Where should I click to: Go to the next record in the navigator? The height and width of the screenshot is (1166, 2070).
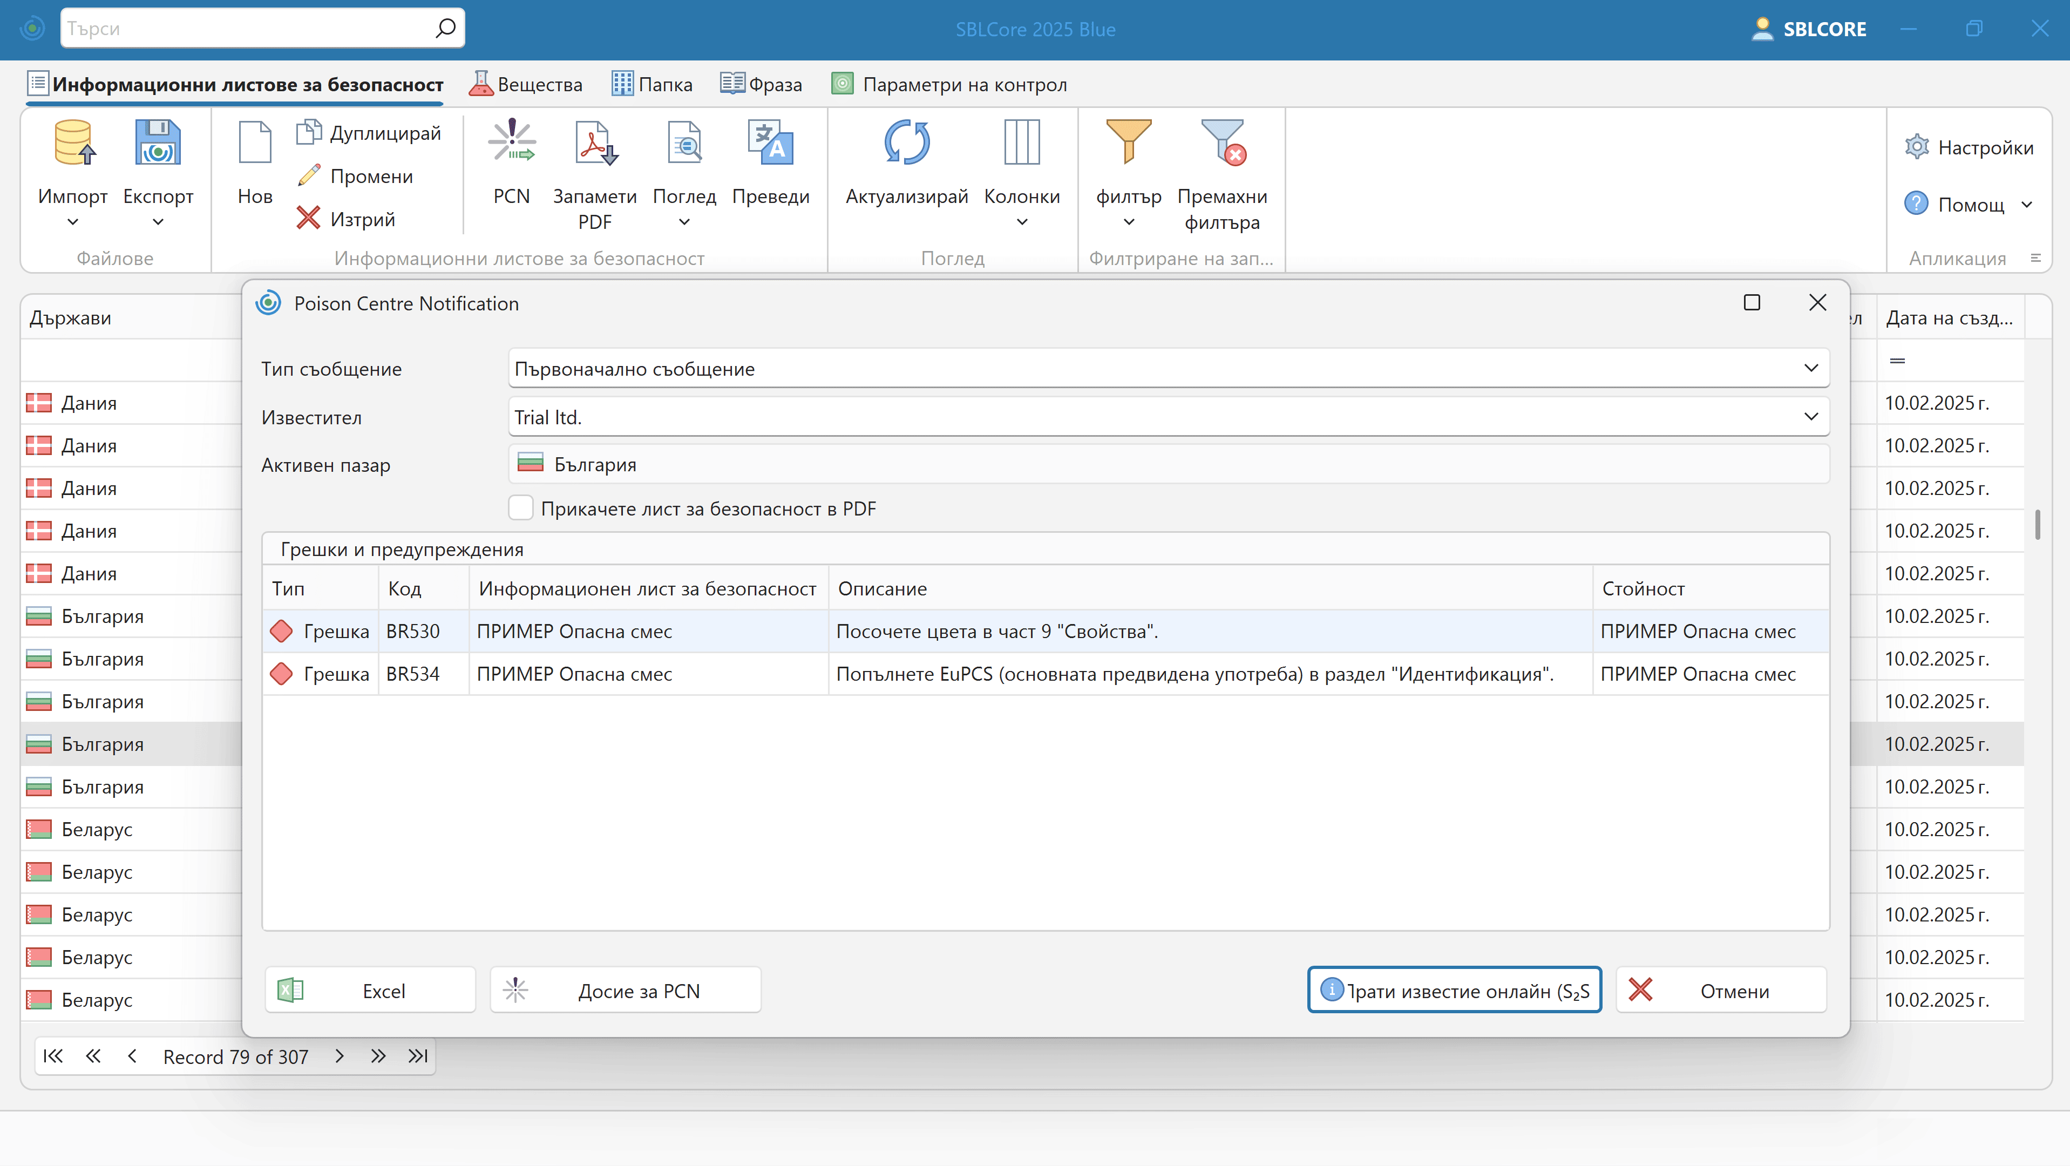pyautogui.click(x=339, y=1056)
